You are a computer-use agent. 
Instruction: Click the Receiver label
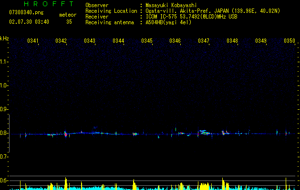pyautogui.click(x=97, y=17)
